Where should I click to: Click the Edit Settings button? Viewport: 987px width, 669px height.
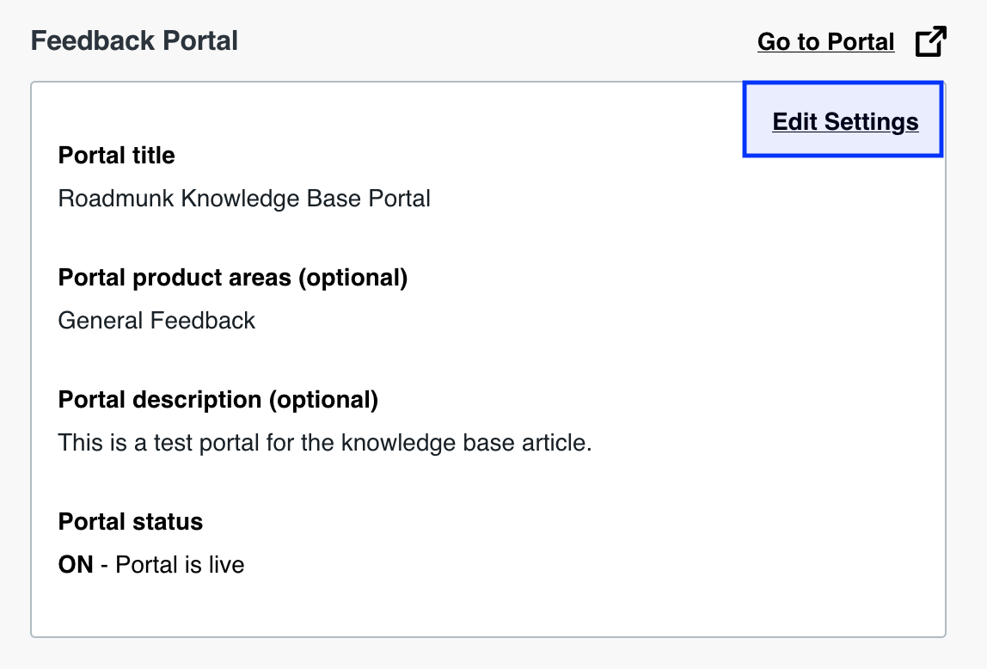(x=843, y=119)
